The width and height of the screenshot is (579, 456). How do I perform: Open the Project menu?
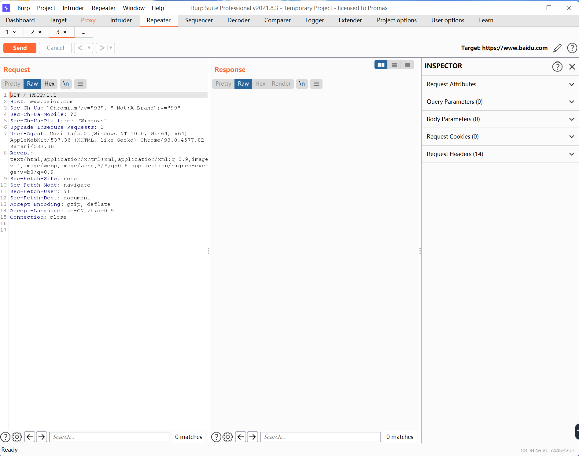pyautogui.click(x=46, y=8)
